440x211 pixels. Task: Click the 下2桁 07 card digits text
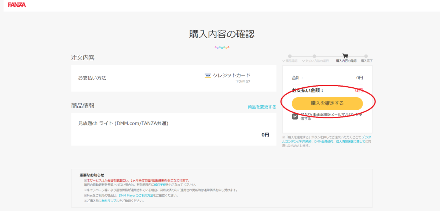tap(243, 81)
